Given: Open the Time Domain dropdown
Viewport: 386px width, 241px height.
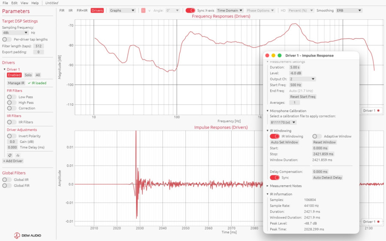Looking at the screenshot, I should click(230, 10).
